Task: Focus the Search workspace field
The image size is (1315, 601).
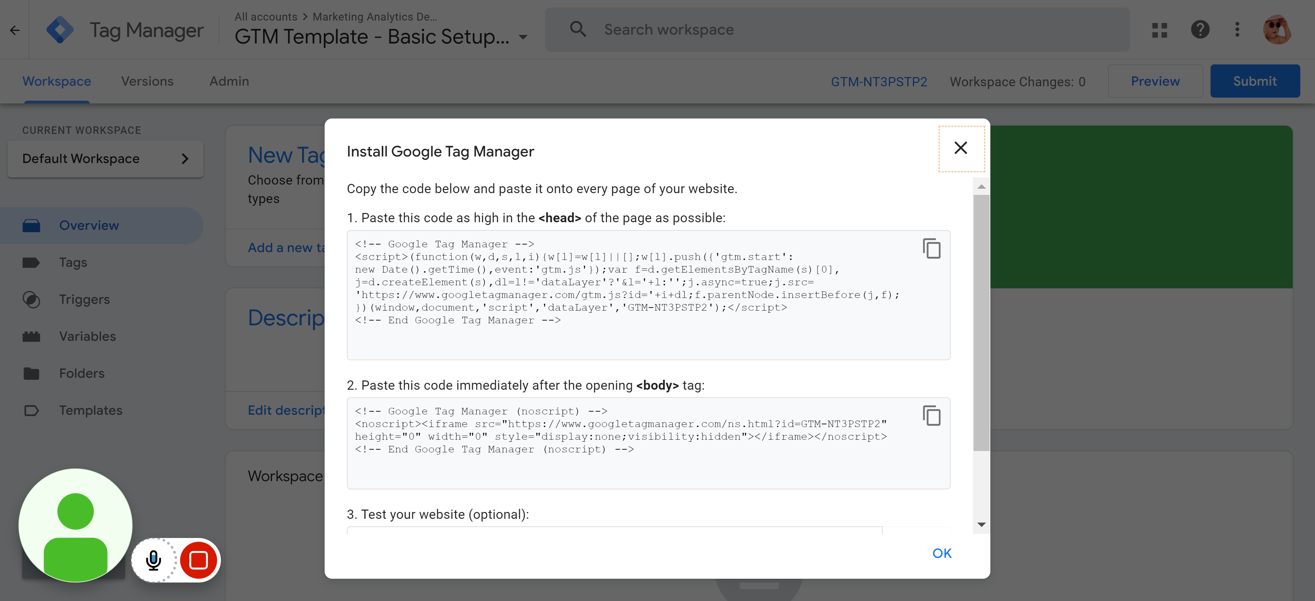Action: (837, 29)
